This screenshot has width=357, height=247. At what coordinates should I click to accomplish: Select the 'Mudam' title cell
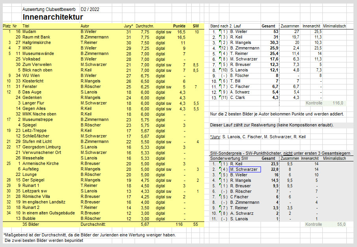pyautogui.click(x=29, y=31)
